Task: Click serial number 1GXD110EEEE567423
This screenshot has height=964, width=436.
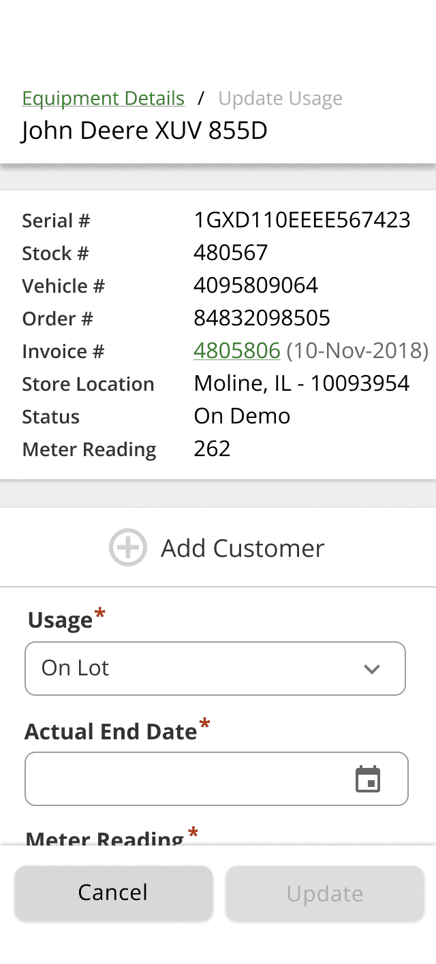Action: click(302, 220)
